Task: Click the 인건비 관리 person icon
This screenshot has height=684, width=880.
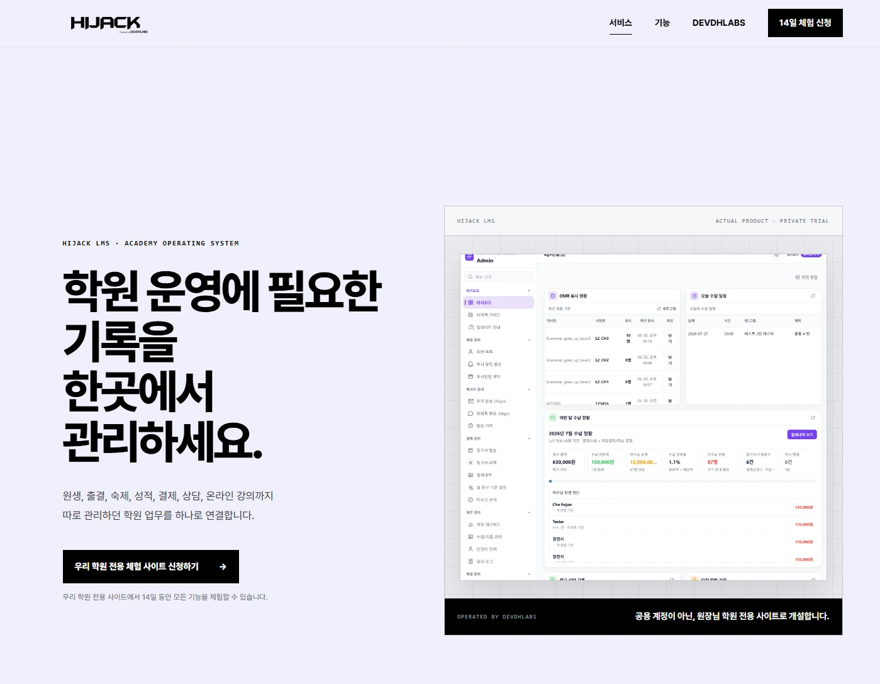Action: pyautogui.click(x=471, y=549)
